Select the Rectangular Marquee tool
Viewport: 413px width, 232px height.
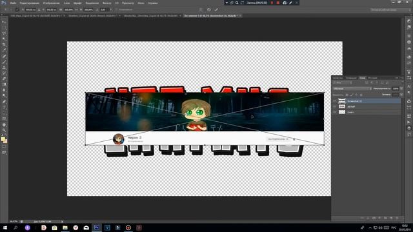pyautogui.click(x=4, y=28)
